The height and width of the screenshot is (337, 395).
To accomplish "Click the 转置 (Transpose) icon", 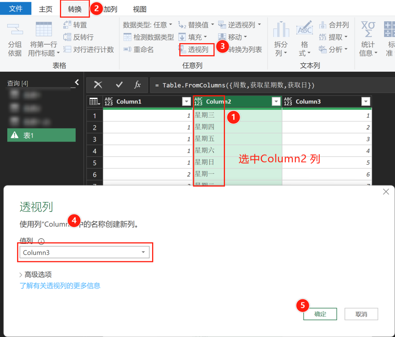I will [67, 25].
